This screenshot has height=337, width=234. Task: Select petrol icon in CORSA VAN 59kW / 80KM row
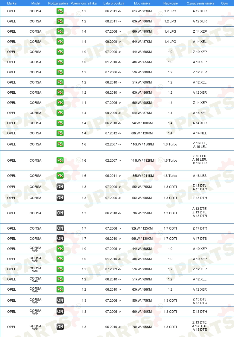pyautogui.click(x=60, y=269)
